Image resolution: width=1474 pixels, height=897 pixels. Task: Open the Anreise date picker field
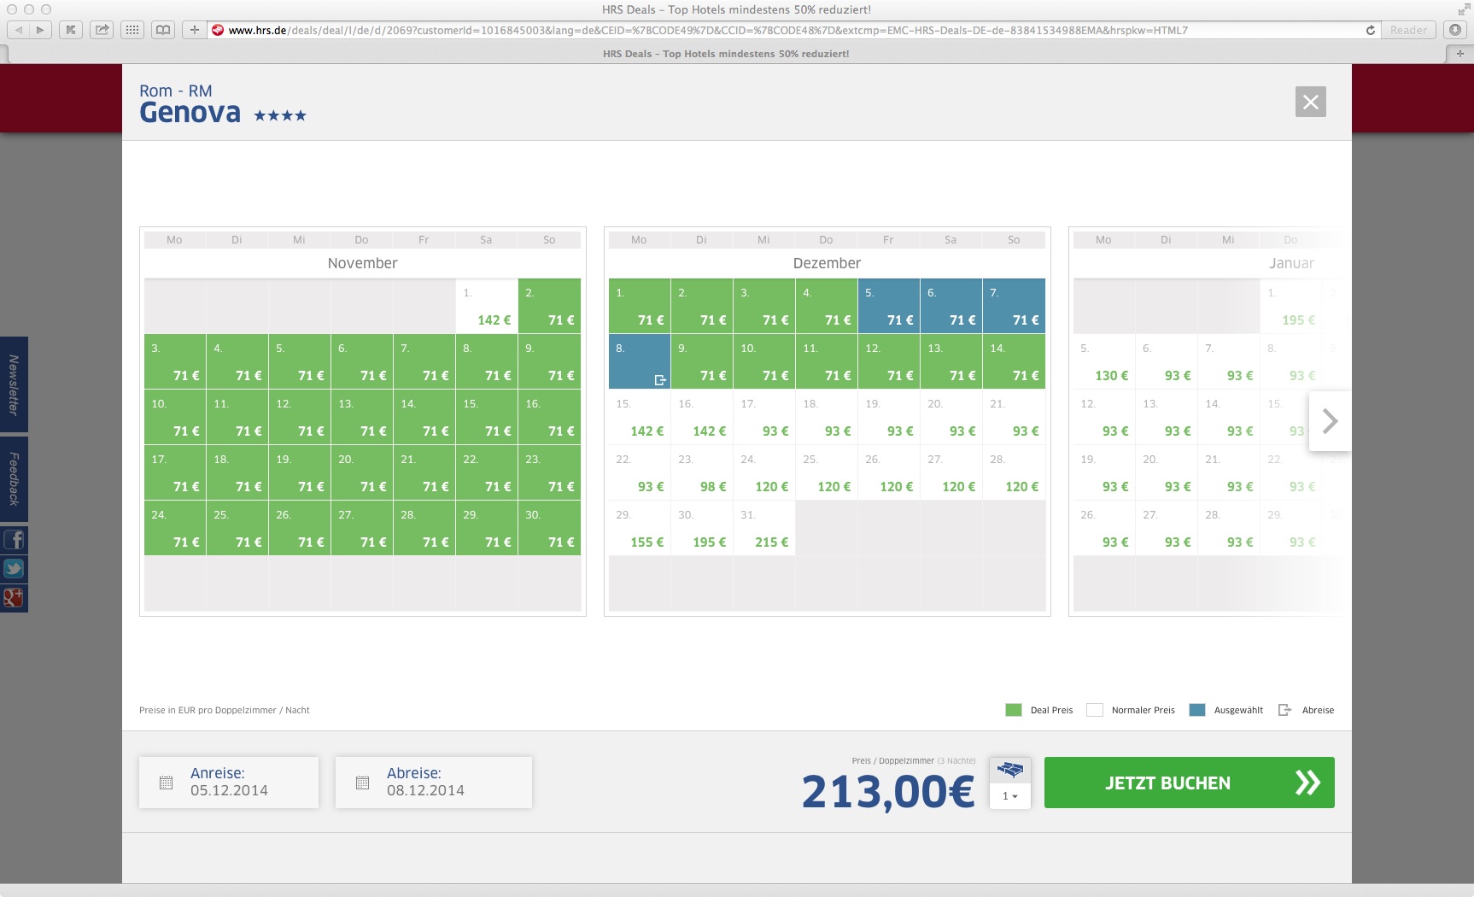tap(229, 783)
